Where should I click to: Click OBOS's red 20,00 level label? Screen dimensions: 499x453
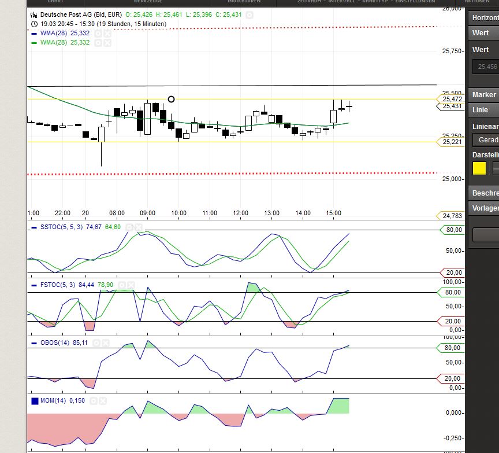coord(451,378)
